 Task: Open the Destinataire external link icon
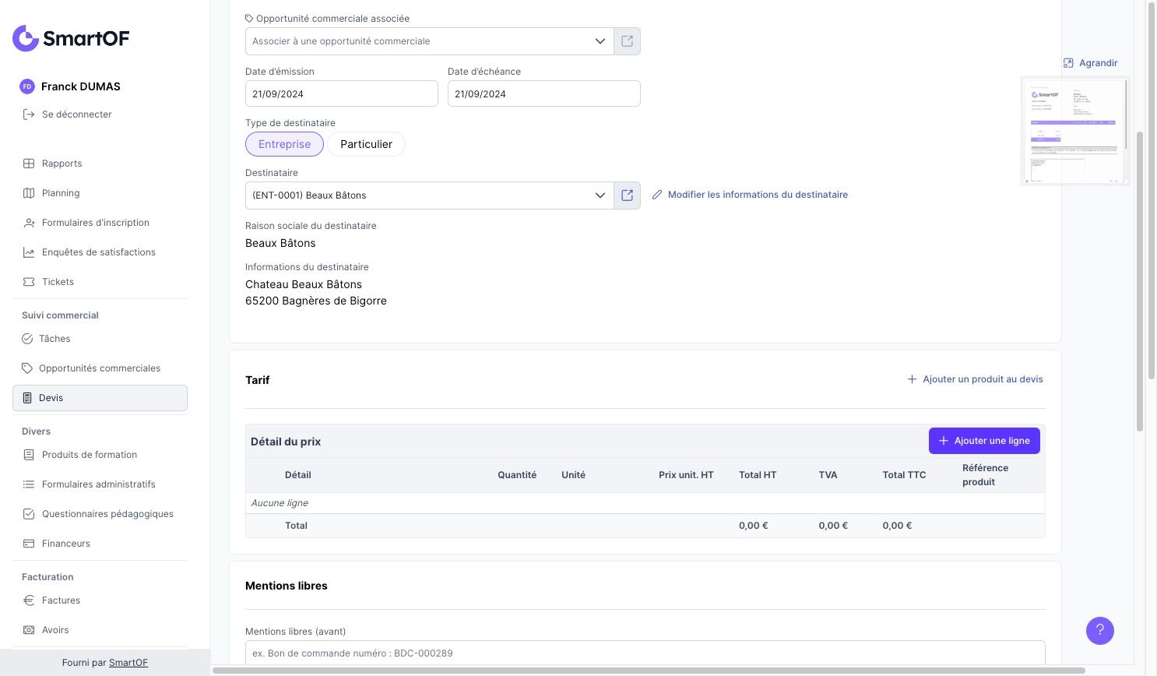pos(627,195)
